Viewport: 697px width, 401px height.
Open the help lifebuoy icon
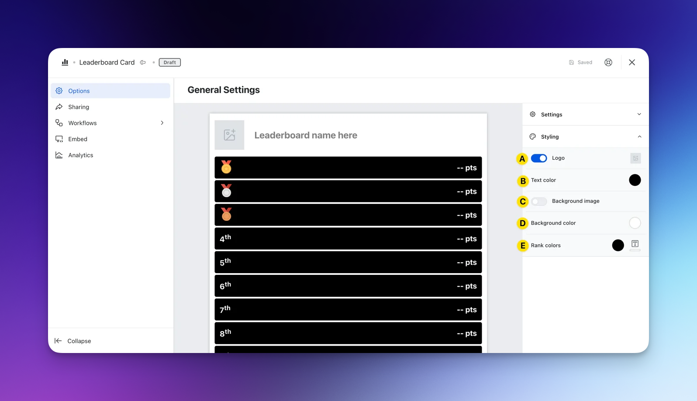click(608, 62)
